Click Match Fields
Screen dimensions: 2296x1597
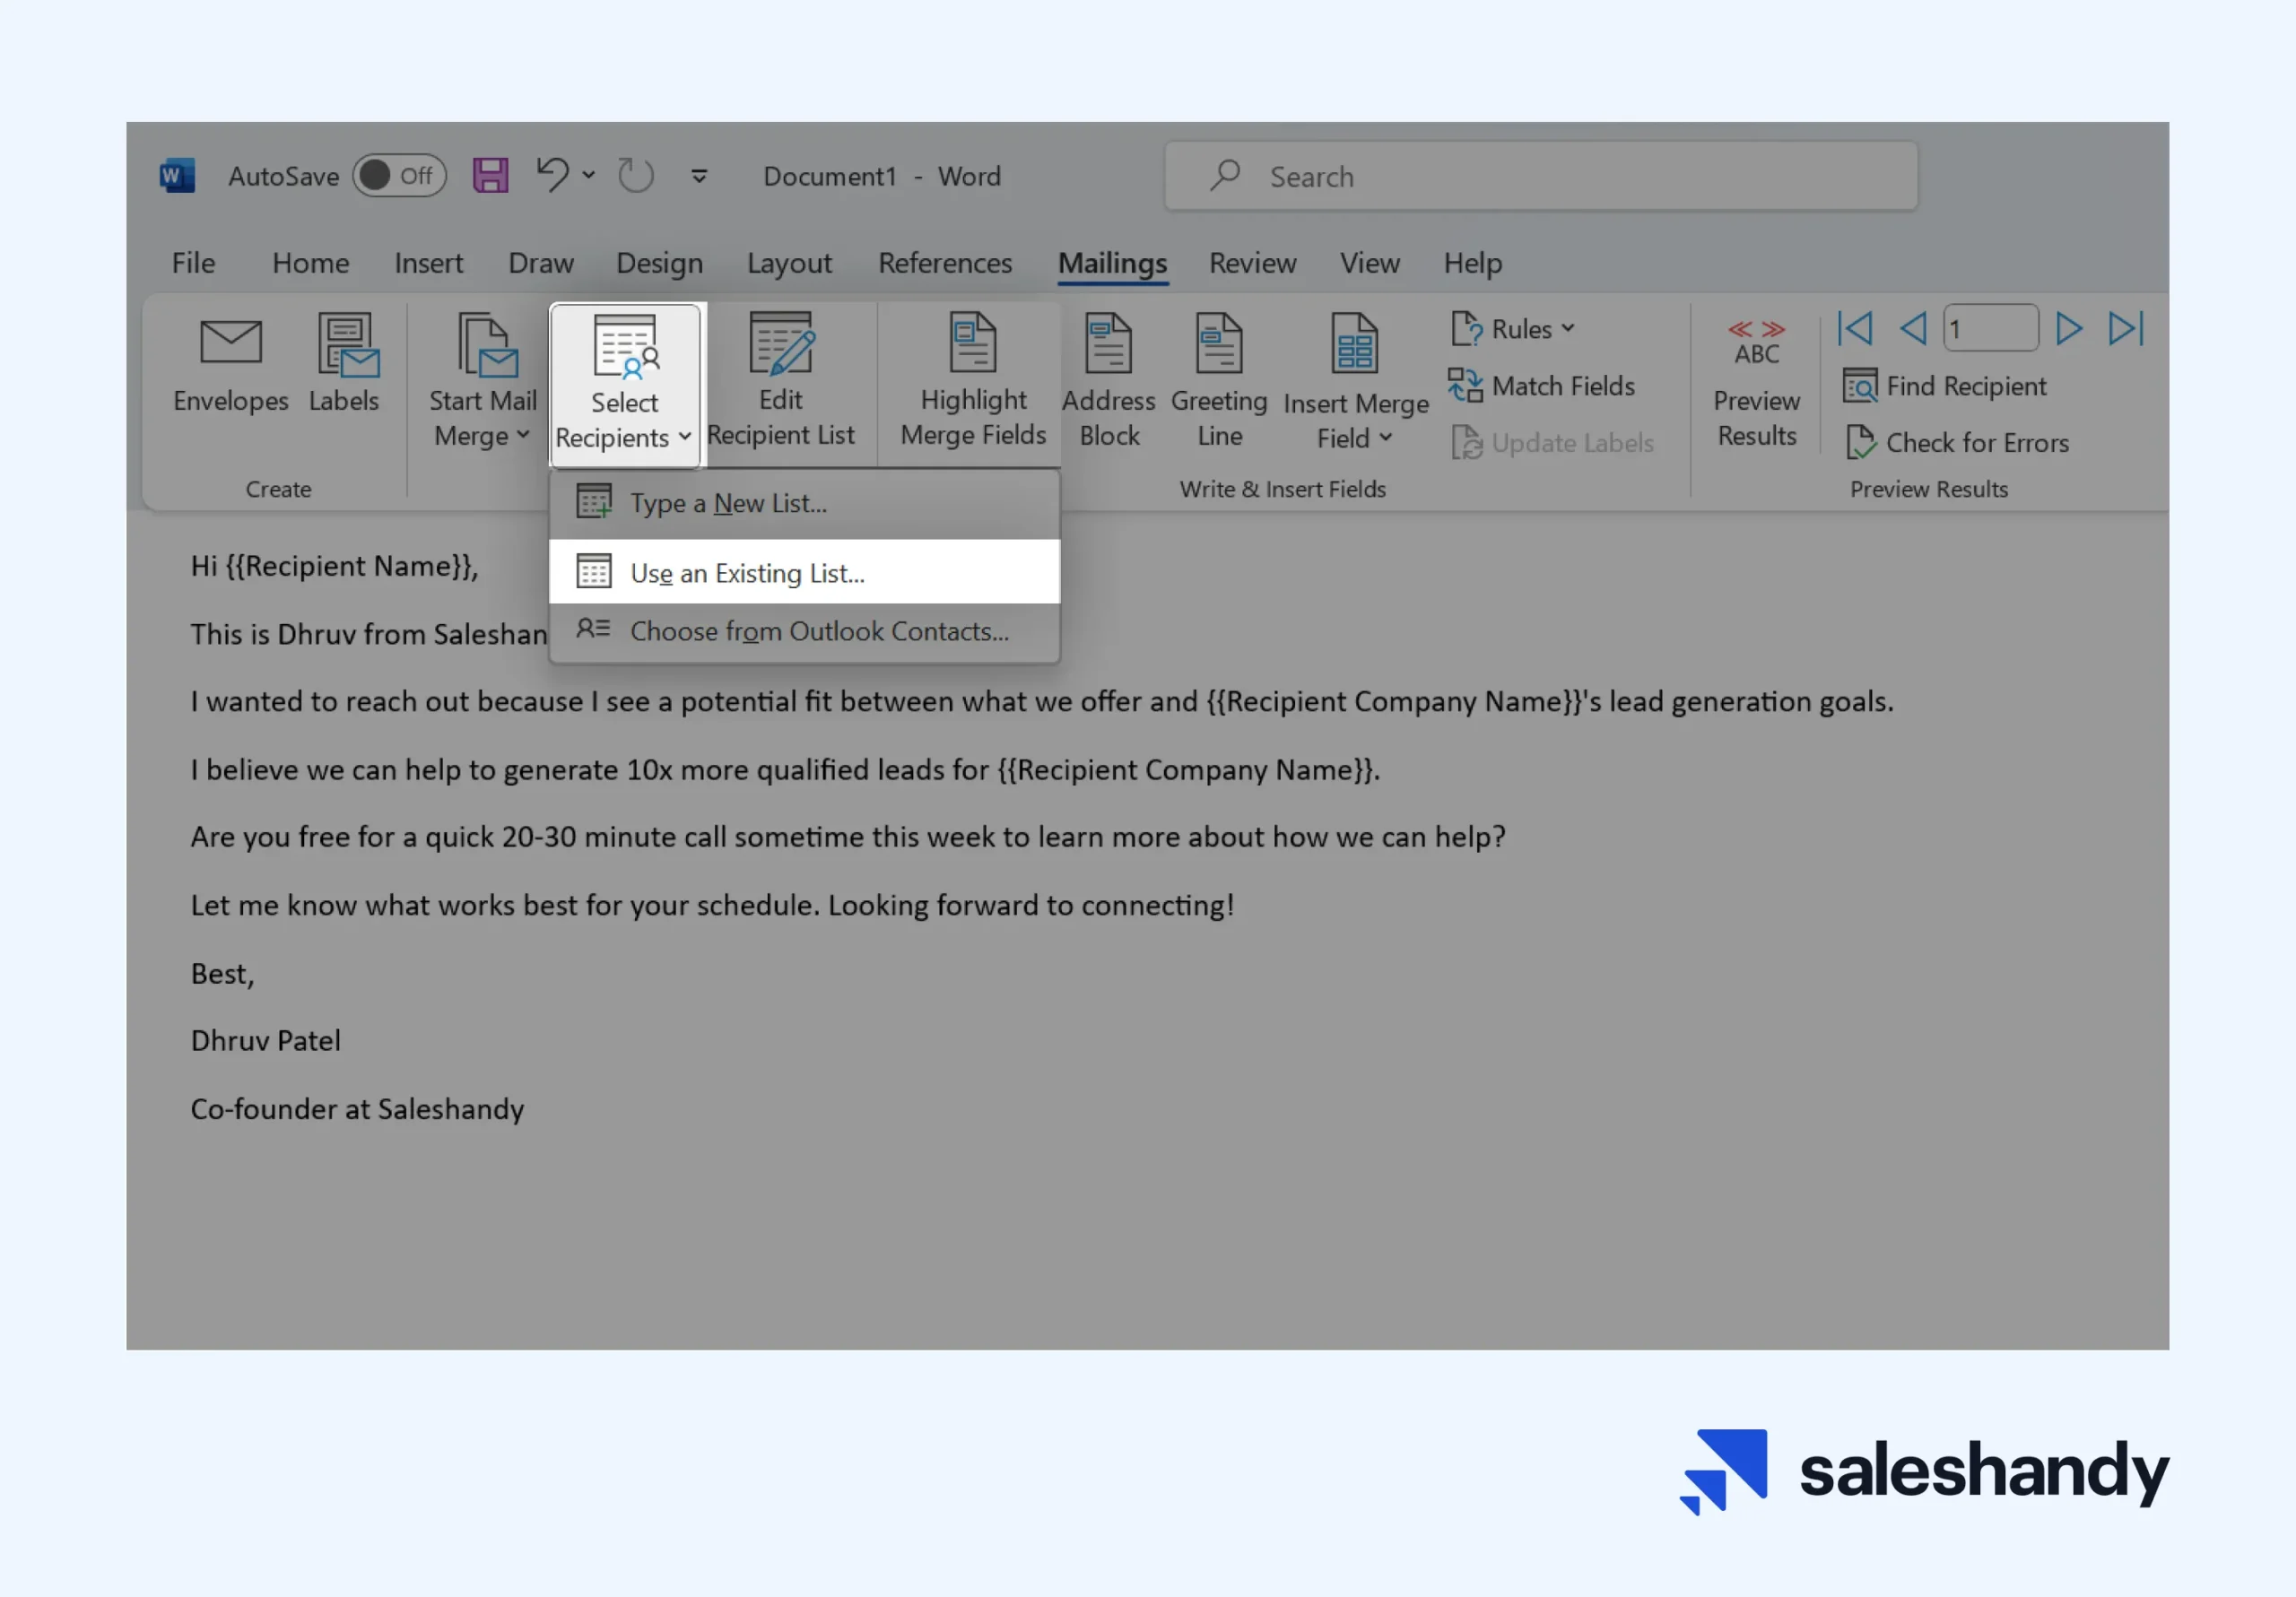tap(1541, 386)
